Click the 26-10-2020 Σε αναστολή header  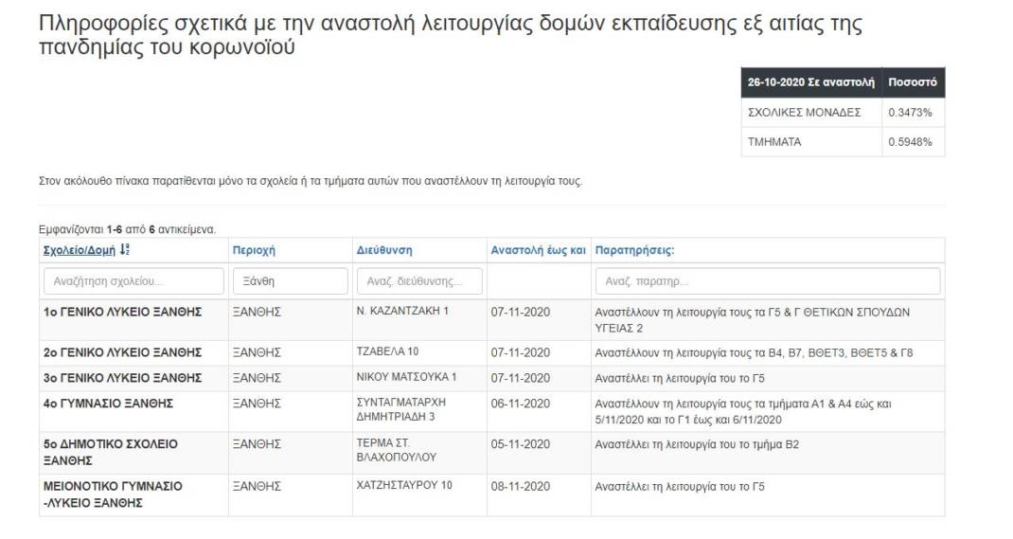(811, 82)
